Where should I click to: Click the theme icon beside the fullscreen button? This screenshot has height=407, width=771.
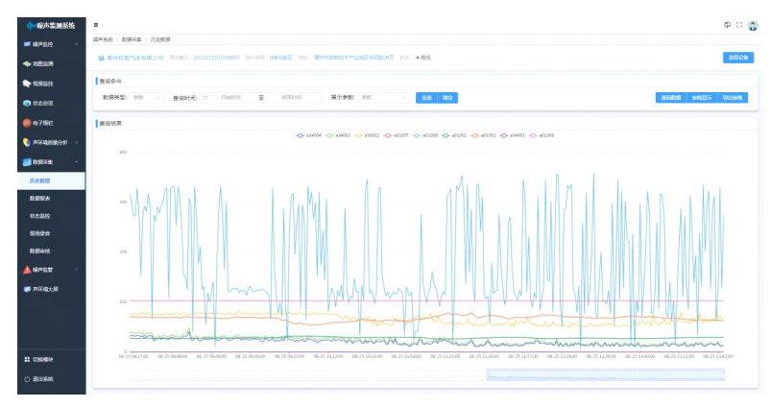click(727, 25)
